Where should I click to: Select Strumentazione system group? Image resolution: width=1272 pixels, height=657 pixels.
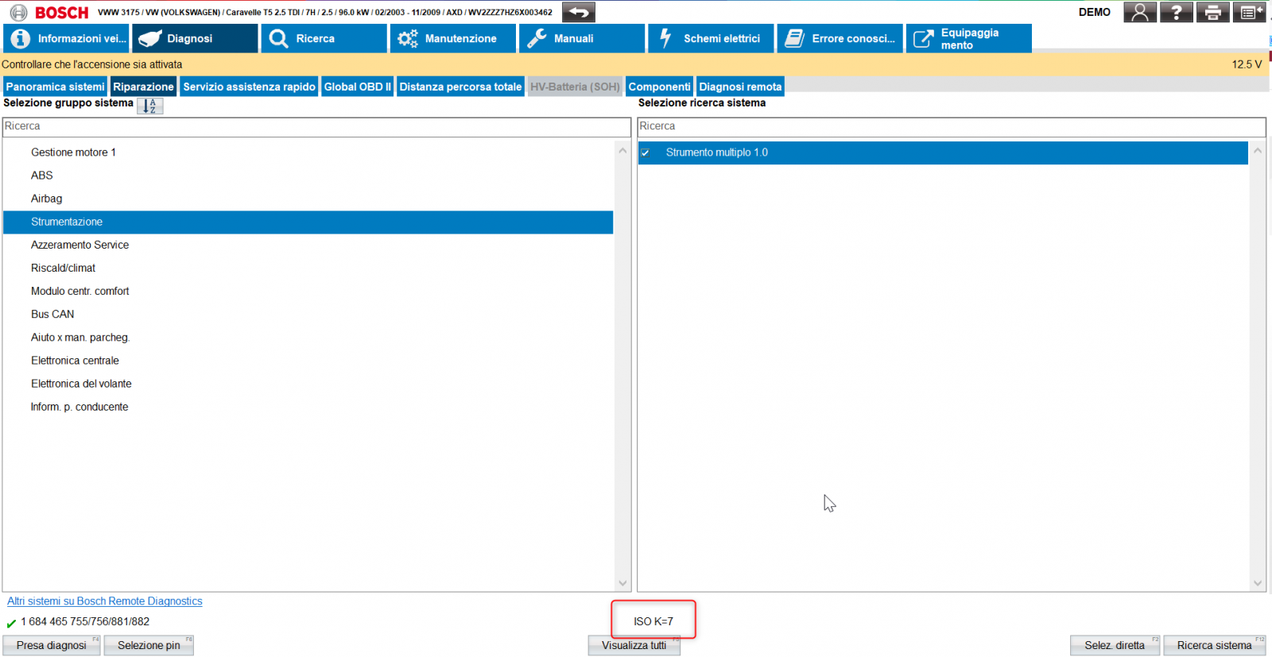[308, 222]
